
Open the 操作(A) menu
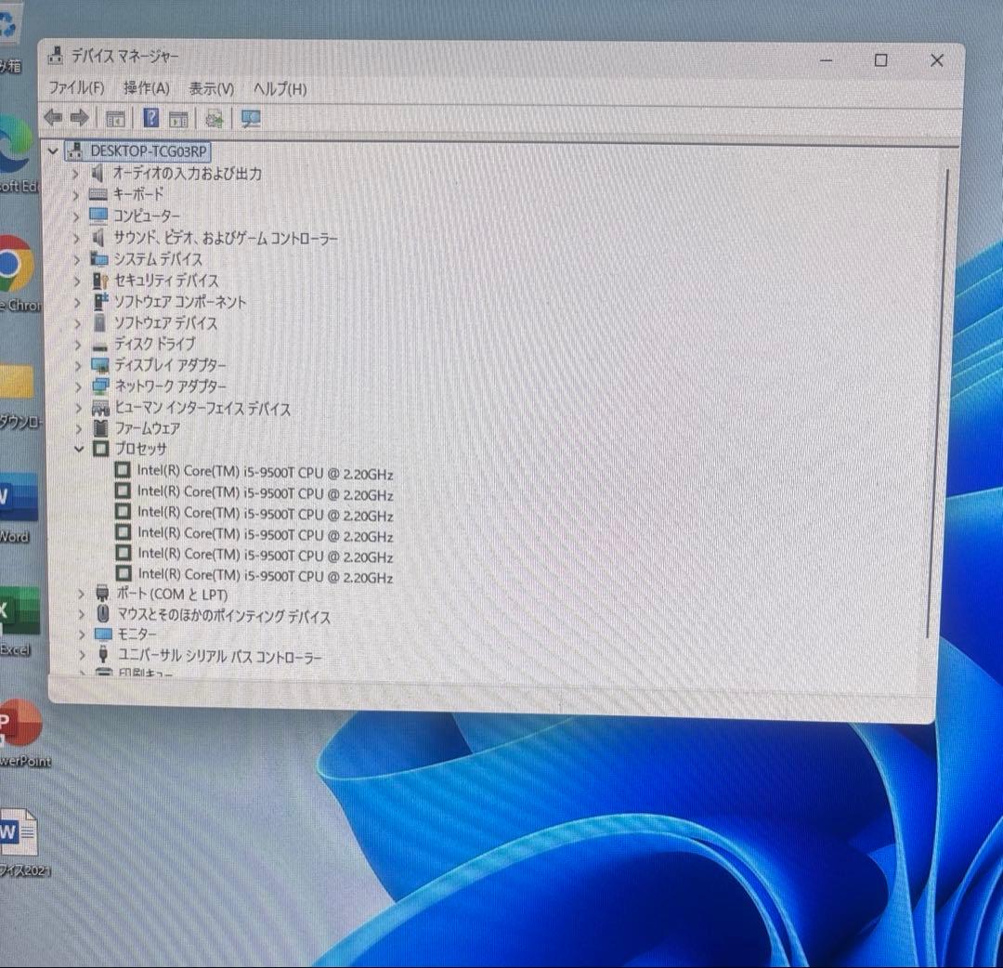[145, 88]
